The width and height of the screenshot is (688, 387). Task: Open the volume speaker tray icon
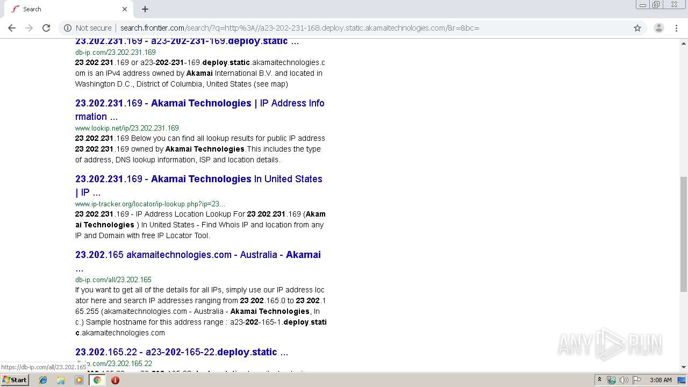pos(623,380)
